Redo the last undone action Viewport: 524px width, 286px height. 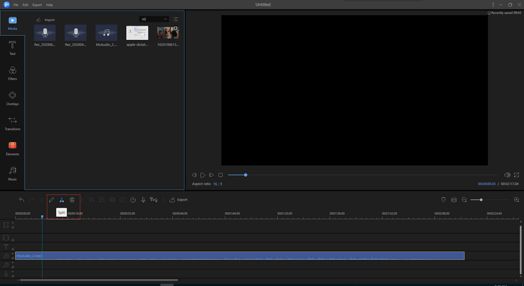tap(32, 200)
